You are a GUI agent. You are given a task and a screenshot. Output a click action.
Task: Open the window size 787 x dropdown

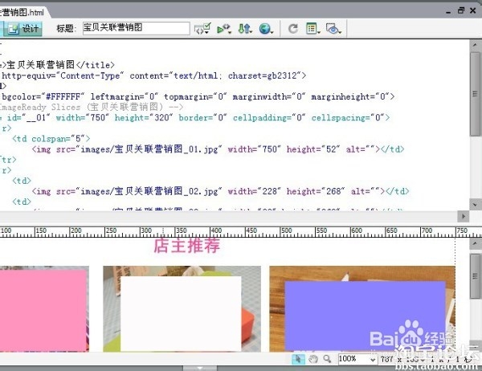402,359
